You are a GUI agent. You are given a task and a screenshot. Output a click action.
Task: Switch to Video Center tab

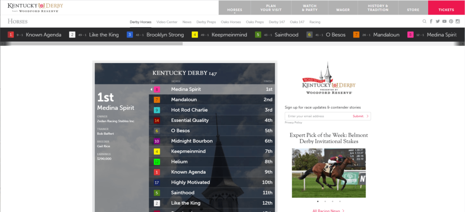click(x=167, y=22)
